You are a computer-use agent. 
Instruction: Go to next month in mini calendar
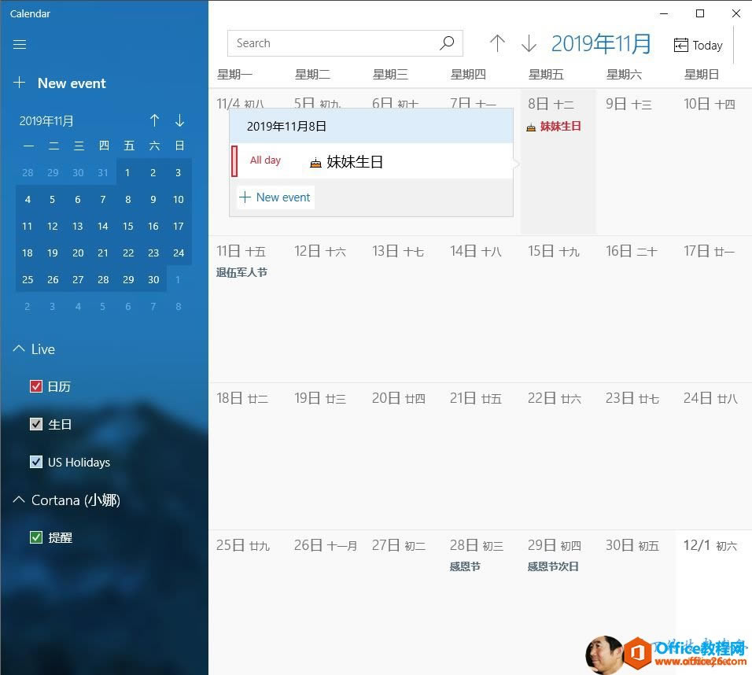coord(180,120)
